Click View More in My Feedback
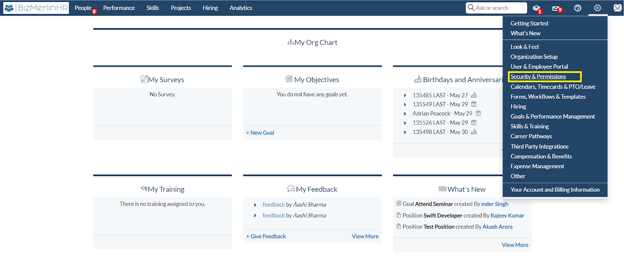Screen dimensions: 624x264 (365, 236)
